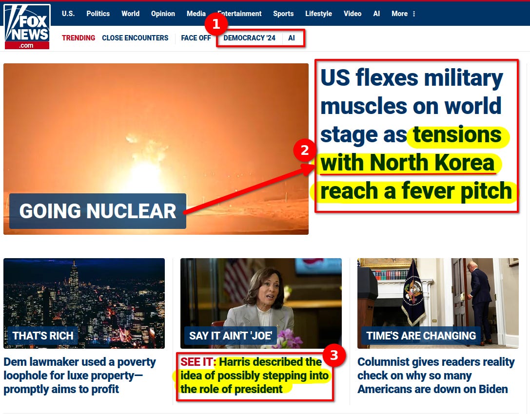Open Dem lawmaker poverty loophole article
The width and height of the screenshot is (530, 414).
tap(80, 375)
